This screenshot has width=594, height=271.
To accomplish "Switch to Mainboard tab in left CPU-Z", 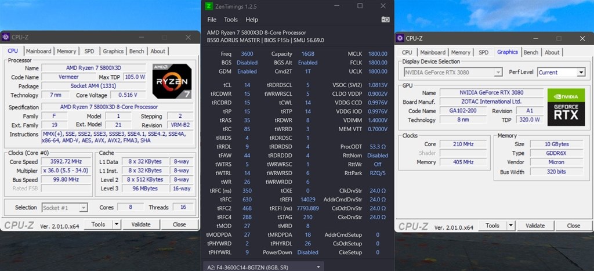I will point(39,51).
